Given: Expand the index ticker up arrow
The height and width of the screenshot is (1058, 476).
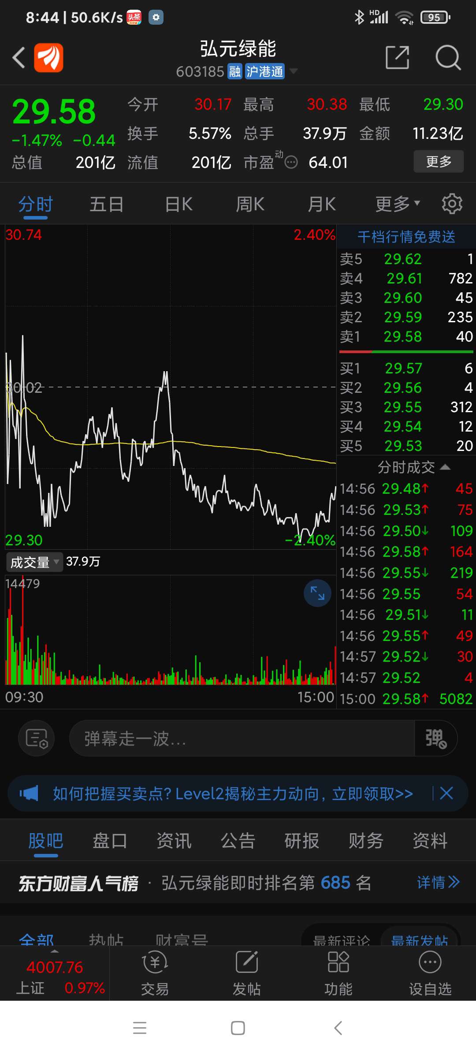Looking at the screenshot, I should 55,951.
